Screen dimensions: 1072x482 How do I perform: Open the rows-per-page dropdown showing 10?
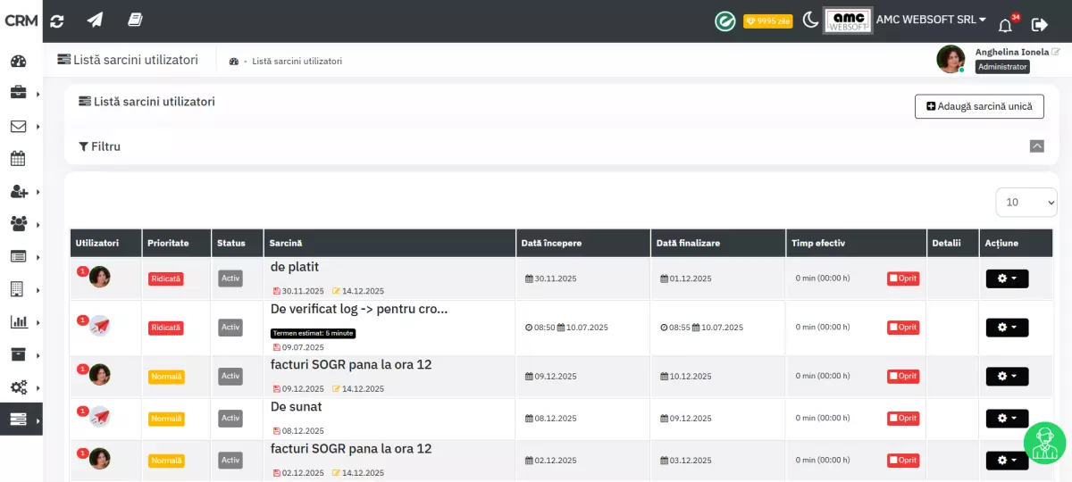click(1026, 202)
